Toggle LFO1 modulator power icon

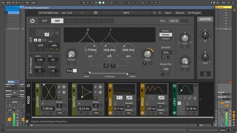[x=174, y=86]
